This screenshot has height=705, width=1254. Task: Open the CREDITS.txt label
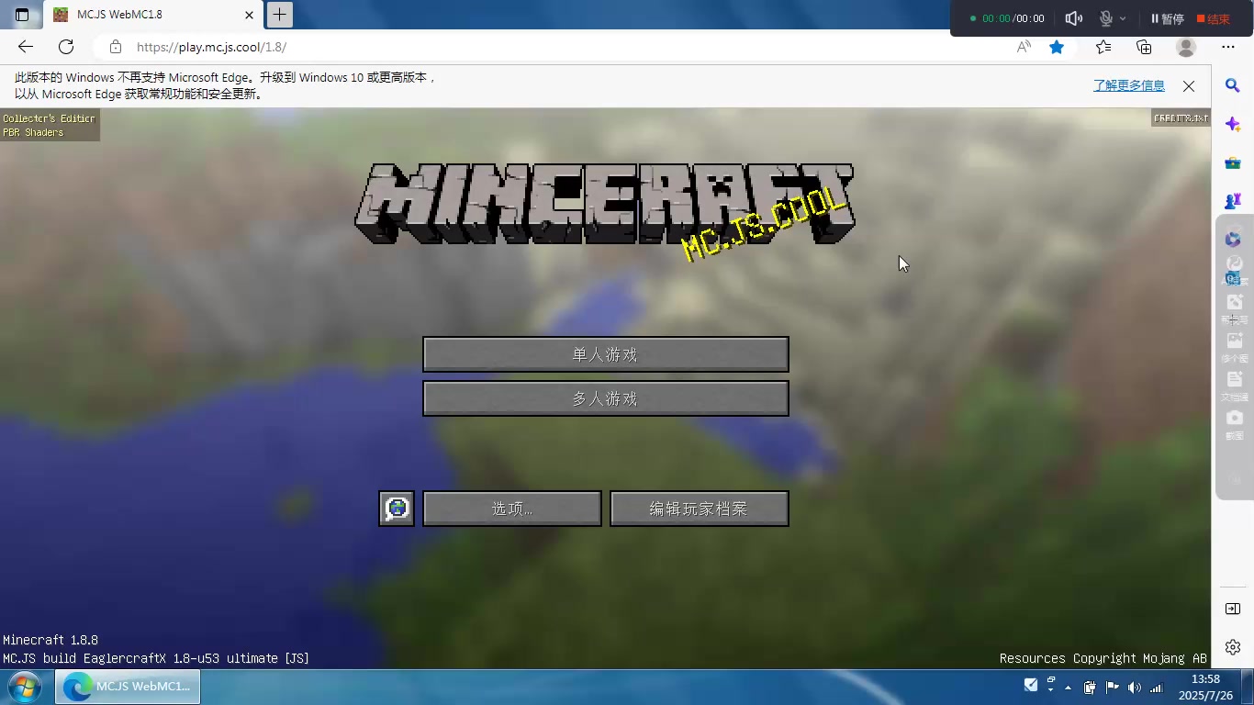tap(1181, 118)
